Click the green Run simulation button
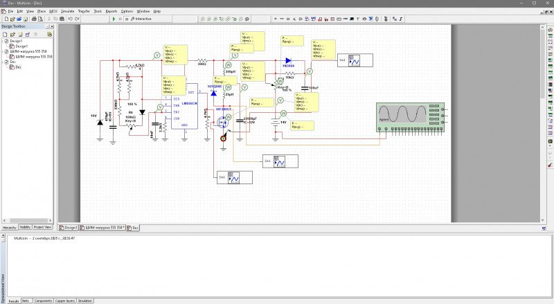This screenshot has width=554, height=304. 114,19
